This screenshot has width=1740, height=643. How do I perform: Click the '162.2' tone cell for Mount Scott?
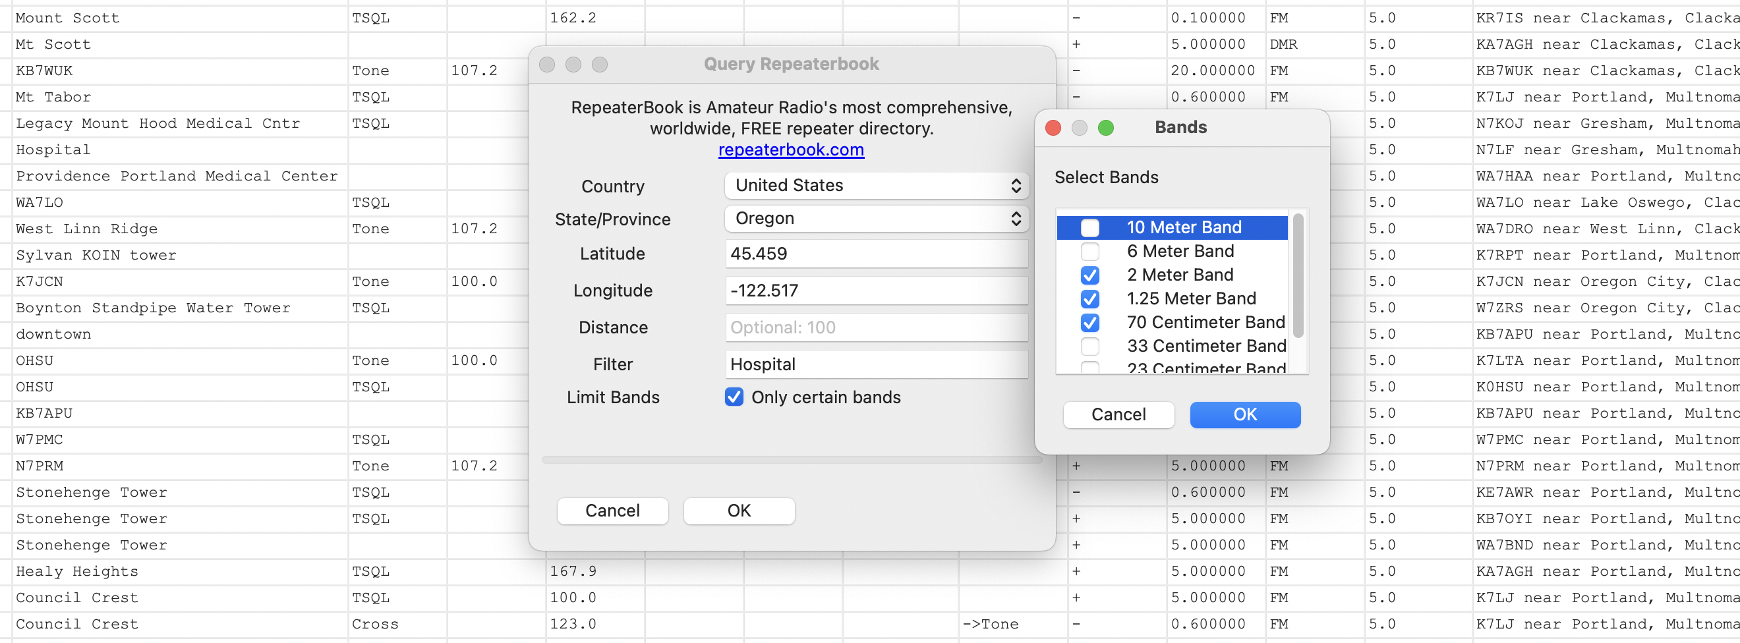pos(595,18)
